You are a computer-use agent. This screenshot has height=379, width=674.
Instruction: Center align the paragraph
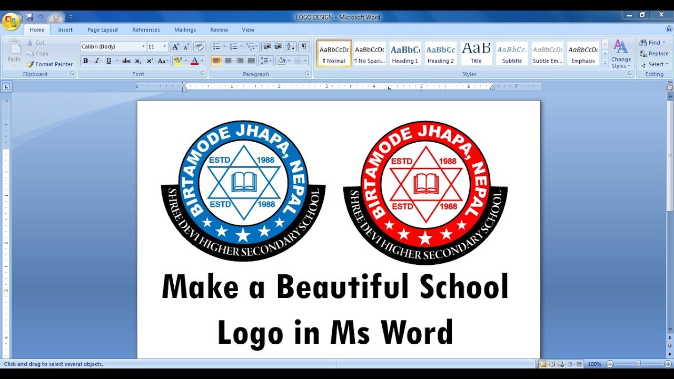click(x=228, y=61)
